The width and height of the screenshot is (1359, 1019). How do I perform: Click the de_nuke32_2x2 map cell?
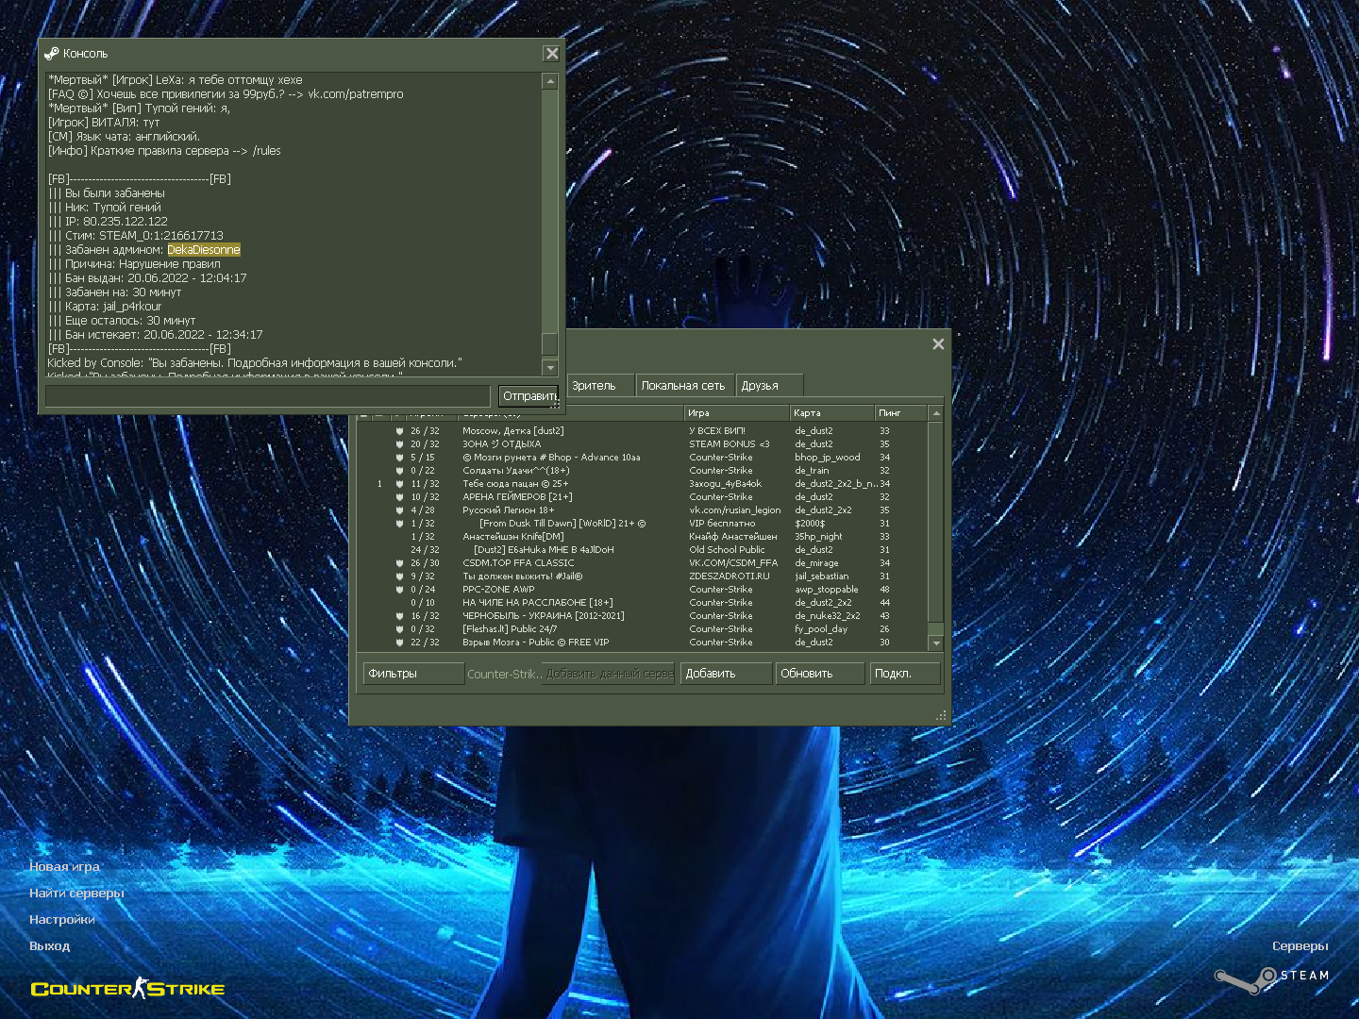point(828,616)
